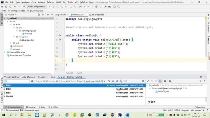The width and height of the screenshot is (210, 118).
Task: Click the Git Commit checkmark icon
Action: pos(88,7)
